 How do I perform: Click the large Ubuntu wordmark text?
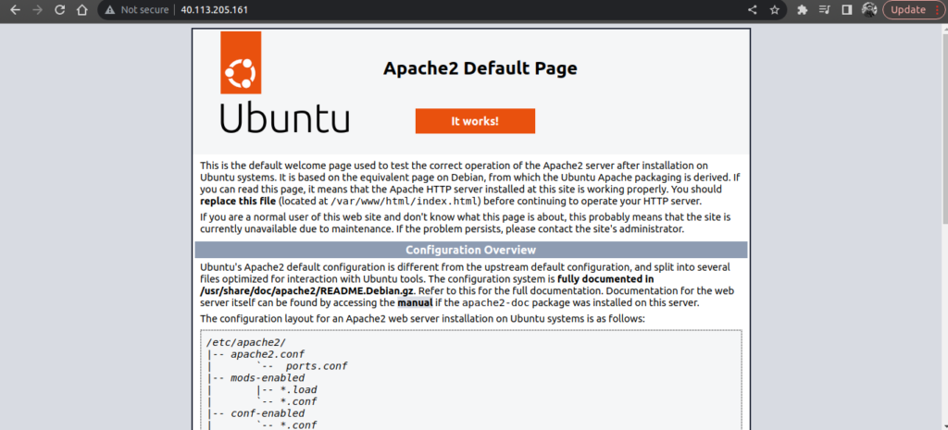[x=285, y=117]
